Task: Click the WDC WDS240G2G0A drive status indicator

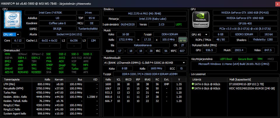Action: (193, 88)
